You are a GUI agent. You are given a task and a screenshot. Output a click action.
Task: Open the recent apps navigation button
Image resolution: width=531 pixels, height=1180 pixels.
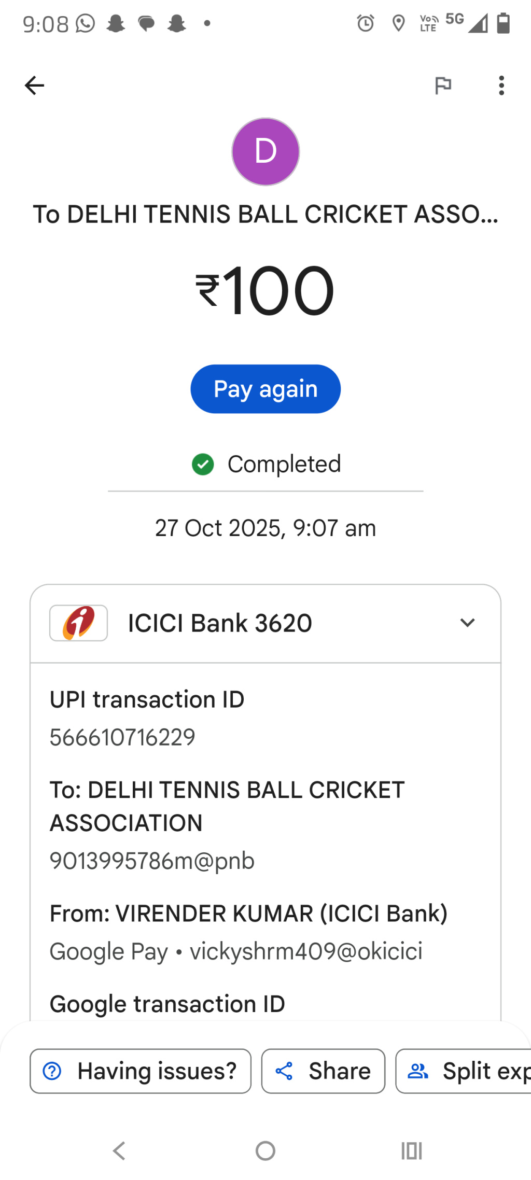tap(412, 1151)
